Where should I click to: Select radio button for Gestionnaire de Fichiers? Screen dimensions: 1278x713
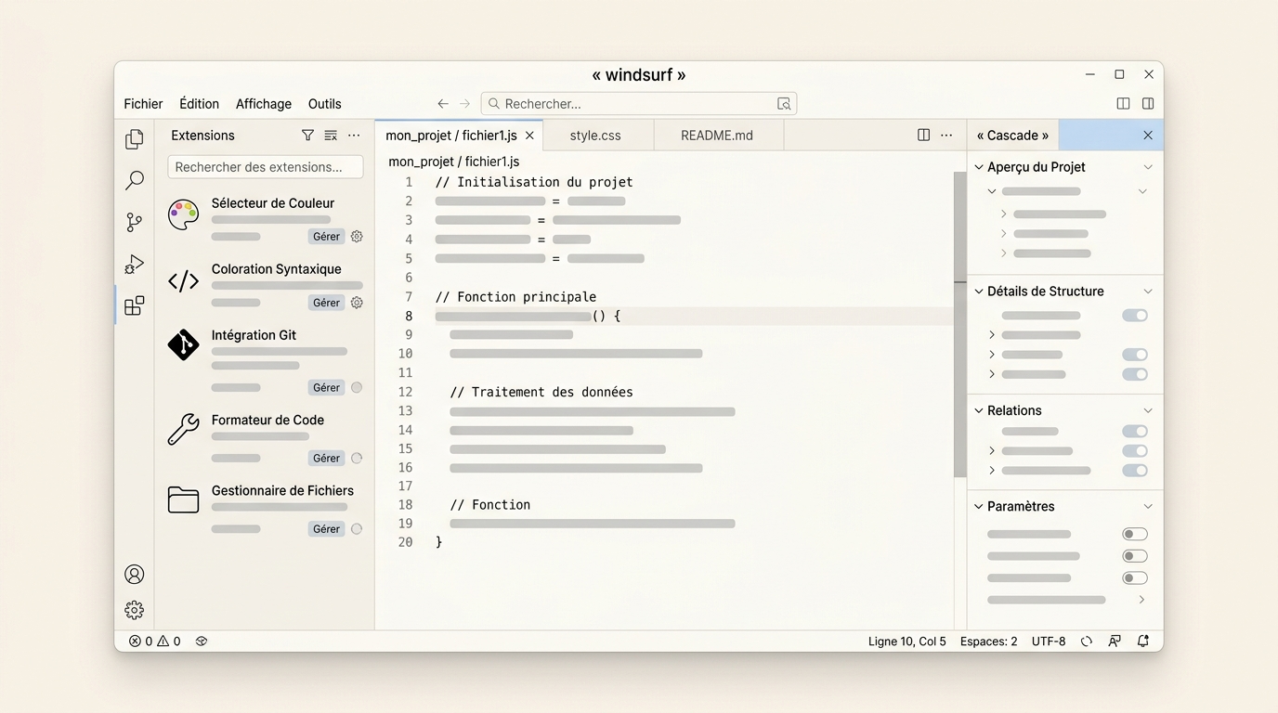click(357, 529)
